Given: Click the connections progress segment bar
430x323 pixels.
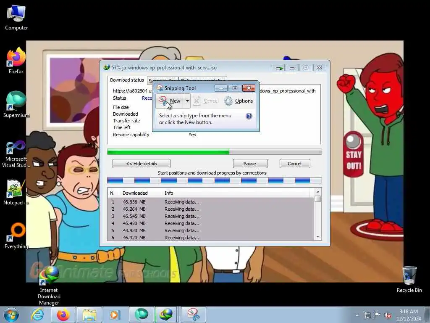Looking at the screenshot, I should (215, 180).
